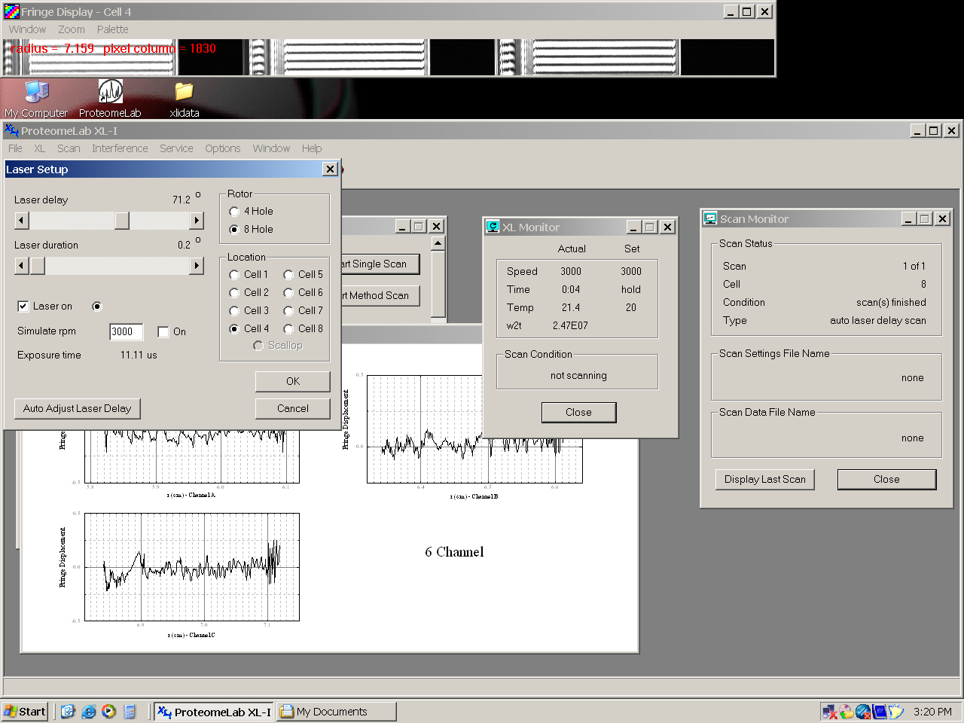Click the disconnected network icon in system tray
The width and height of the screenshot is (964, 723).
pos(829,712)
